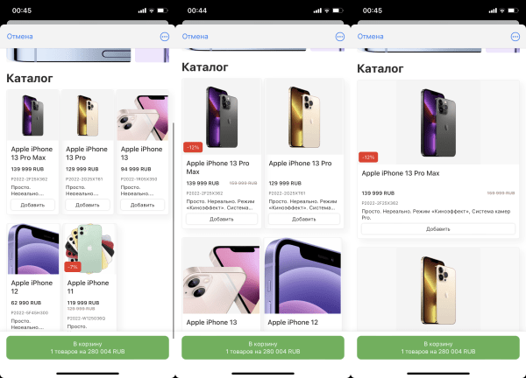The width and height of the screenshot is (526, 378).
Task: Click the -12% discount badge in middle screen
Action: (x=193, y=147)
